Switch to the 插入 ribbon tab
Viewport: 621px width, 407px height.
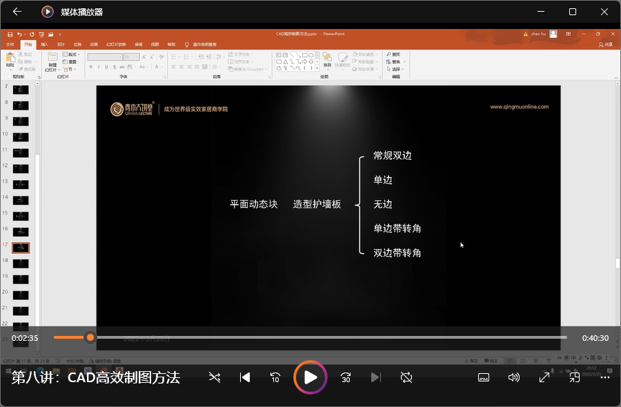(x=44, y=44)
